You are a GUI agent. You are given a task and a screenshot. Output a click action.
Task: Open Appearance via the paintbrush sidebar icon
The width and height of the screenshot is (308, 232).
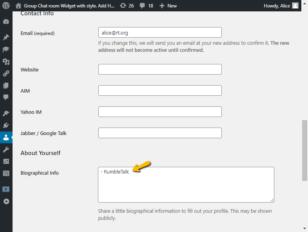click(6, 113)
